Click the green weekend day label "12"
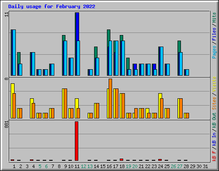219x171 pixels. point(83,166)
